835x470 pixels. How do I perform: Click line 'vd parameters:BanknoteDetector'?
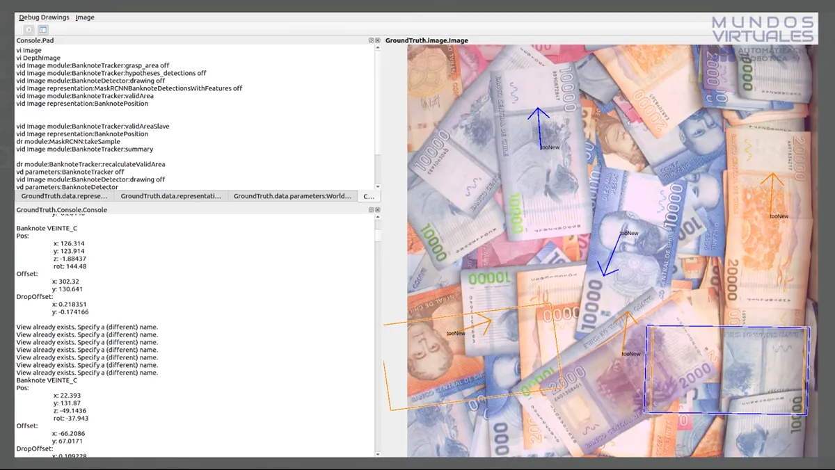coord(67,187)
